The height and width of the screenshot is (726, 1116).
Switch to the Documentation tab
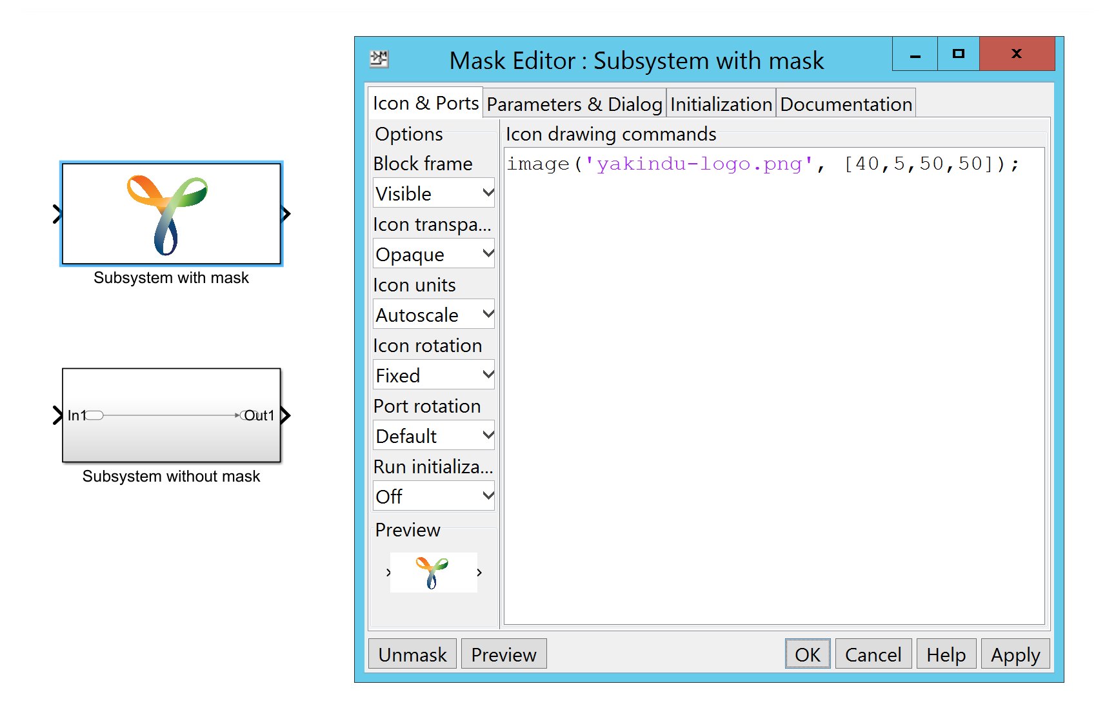point(846,104)
